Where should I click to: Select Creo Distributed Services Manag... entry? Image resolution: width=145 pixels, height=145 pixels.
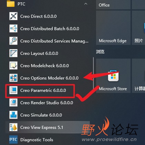tap(48, 41)
